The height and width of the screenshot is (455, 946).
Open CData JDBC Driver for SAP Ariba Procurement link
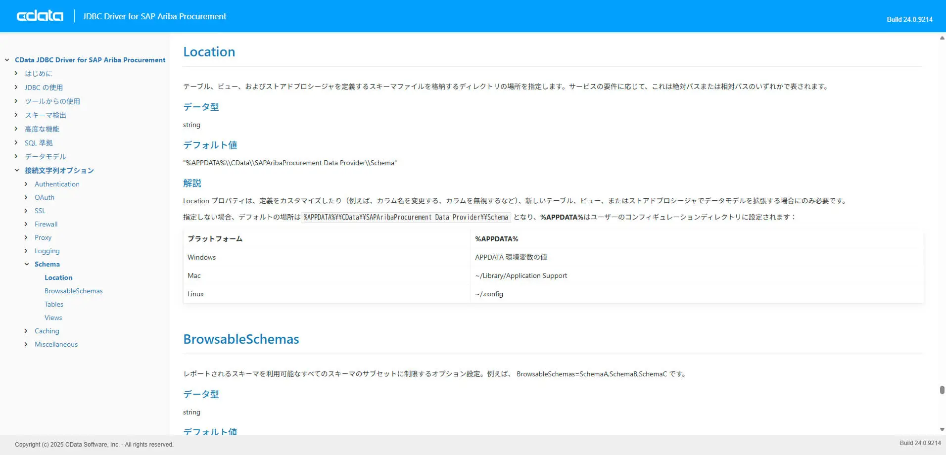(90, 60)
